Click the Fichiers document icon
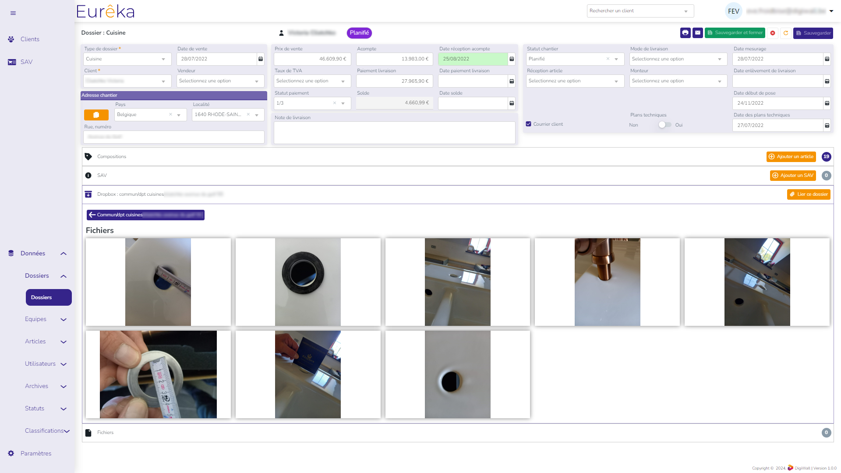Screen dimensions: 841x473 (x=88, y=433)
